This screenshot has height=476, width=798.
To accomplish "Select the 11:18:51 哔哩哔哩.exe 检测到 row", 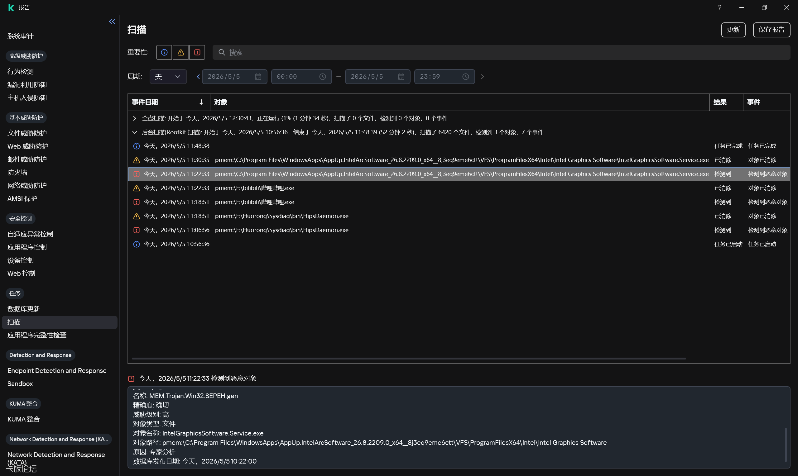I will (459, 202).
